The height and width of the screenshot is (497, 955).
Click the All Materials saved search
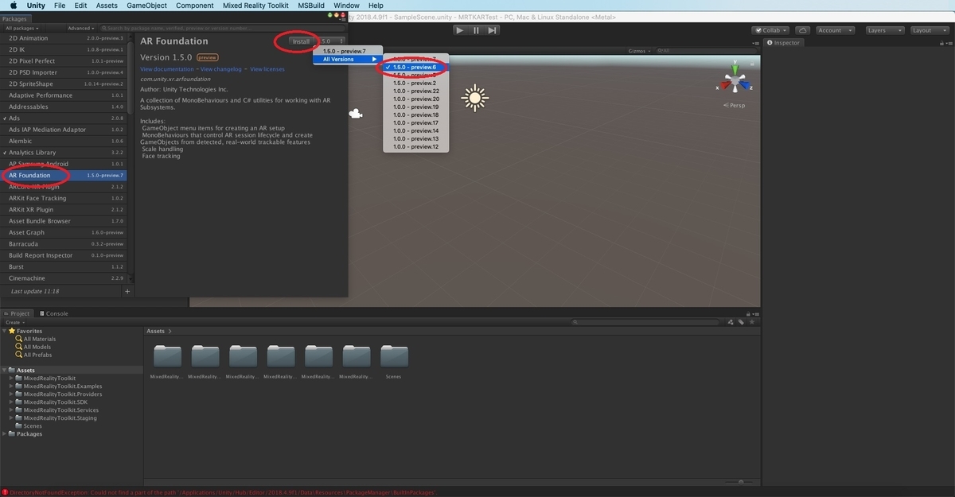(39, 339)
